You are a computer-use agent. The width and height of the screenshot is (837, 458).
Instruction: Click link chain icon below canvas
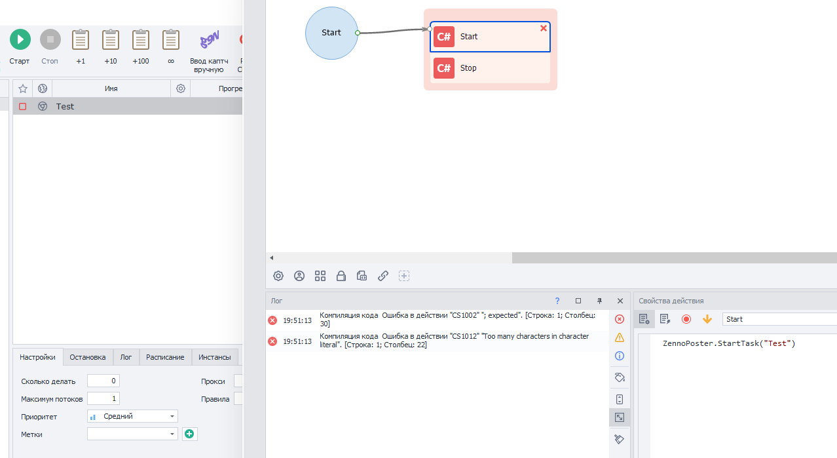click(x=383, y=276)
